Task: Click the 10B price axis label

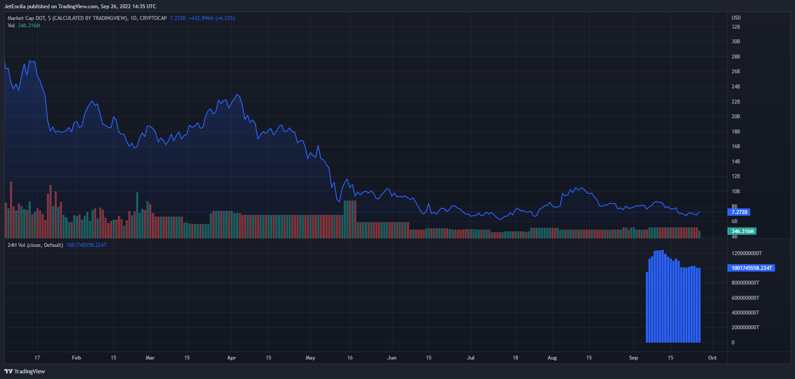Action: (736, 191)
